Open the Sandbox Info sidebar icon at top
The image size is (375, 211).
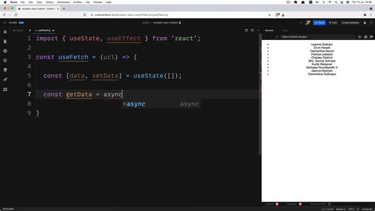point(5,32)
